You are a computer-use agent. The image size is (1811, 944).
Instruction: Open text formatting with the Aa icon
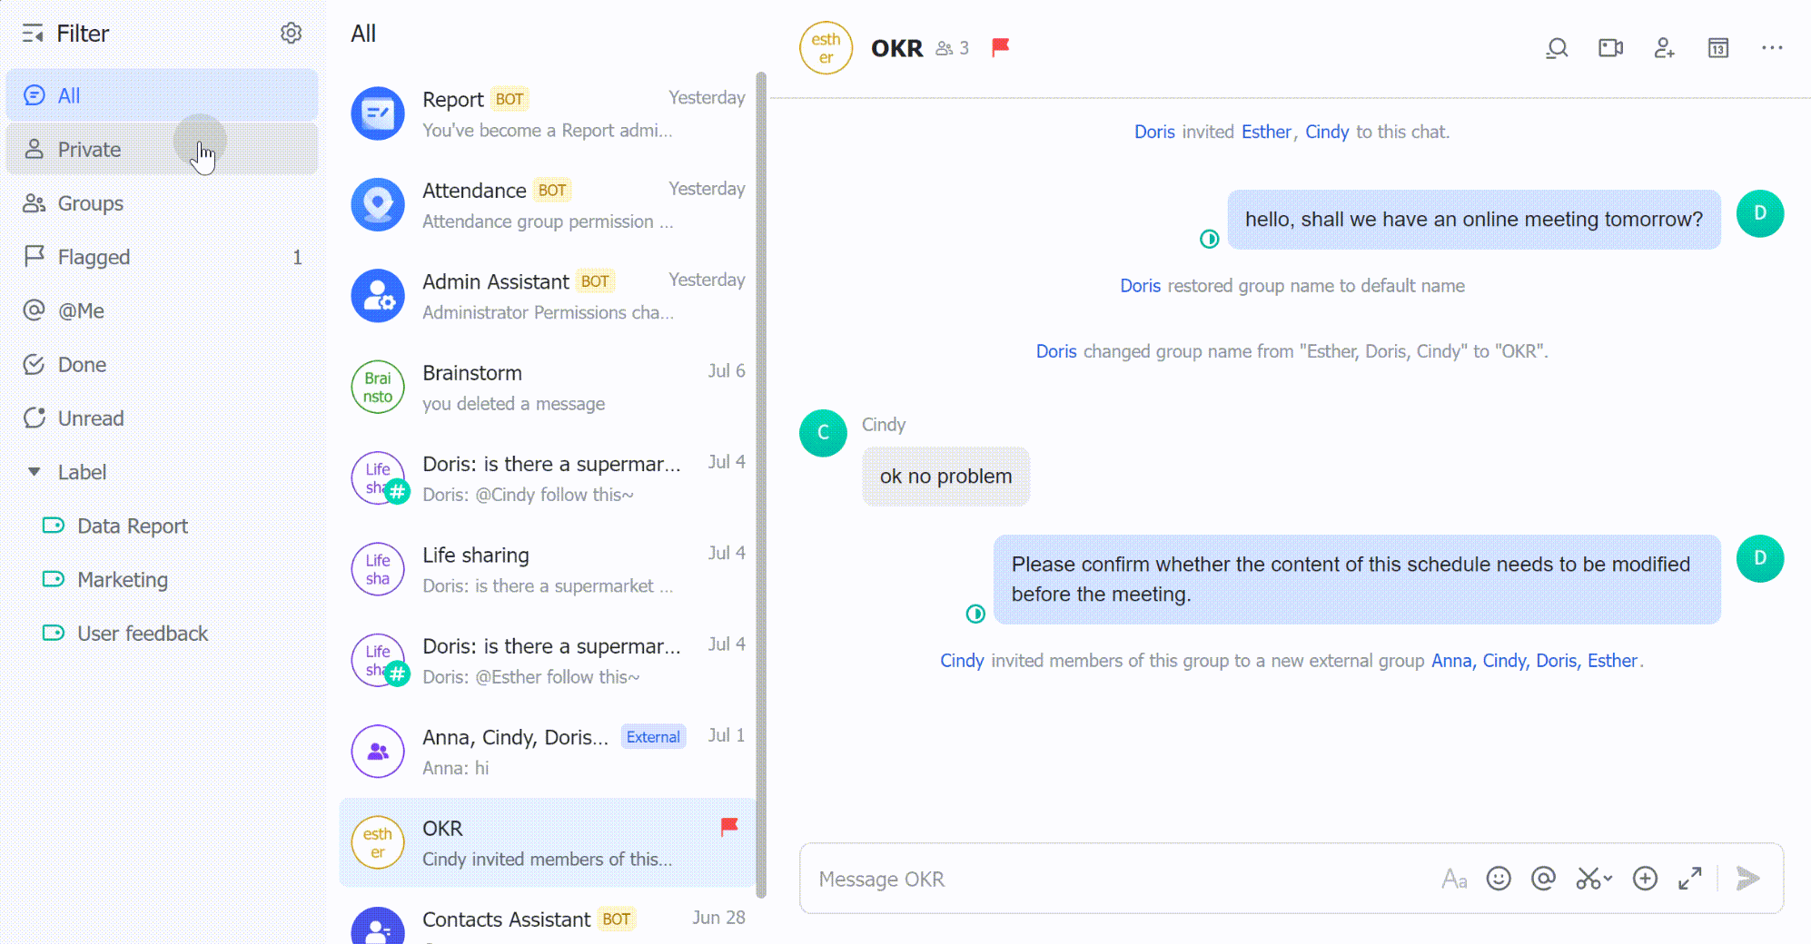(1454, 879)
